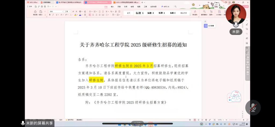Switch to the 插入 ribbon tab
Viewport: 275px width, 127px height.
click(112, 6)
